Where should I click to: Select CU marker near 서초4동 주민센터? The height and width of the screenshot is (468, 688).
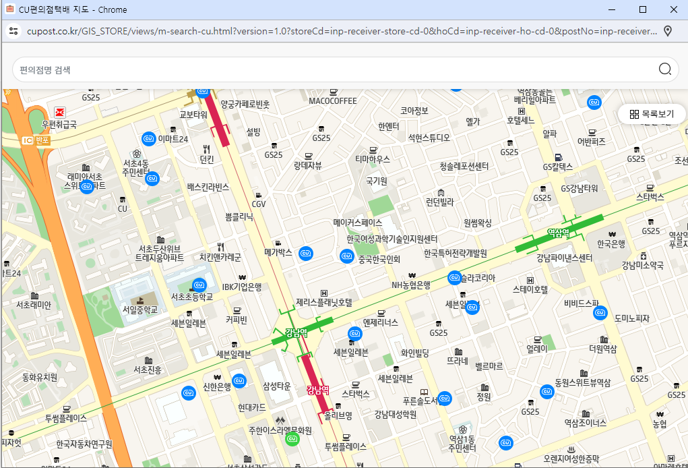(152, 178)
